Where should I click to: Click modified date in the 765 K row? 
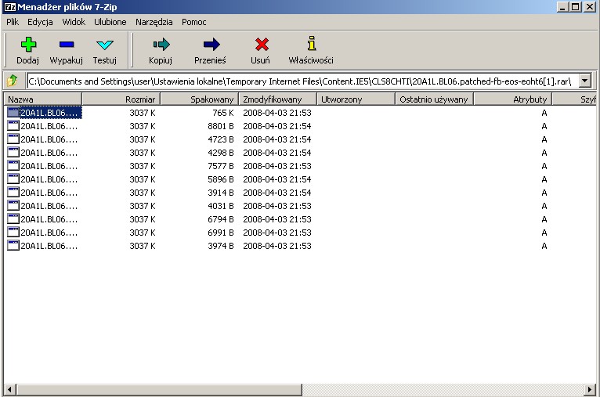pos(277,113)
